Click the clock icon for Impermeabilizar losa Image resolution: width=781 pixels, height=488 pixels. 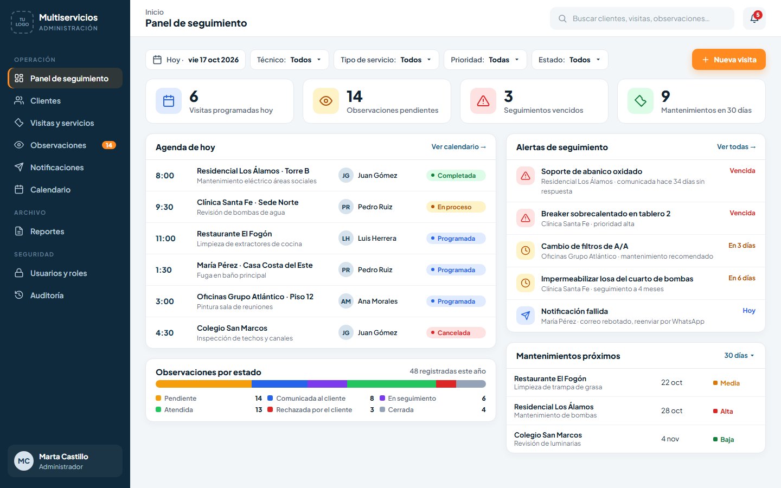[x=526, y=283]
